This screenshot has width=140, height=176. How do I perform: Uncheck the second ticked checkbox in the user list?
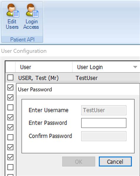10,97
